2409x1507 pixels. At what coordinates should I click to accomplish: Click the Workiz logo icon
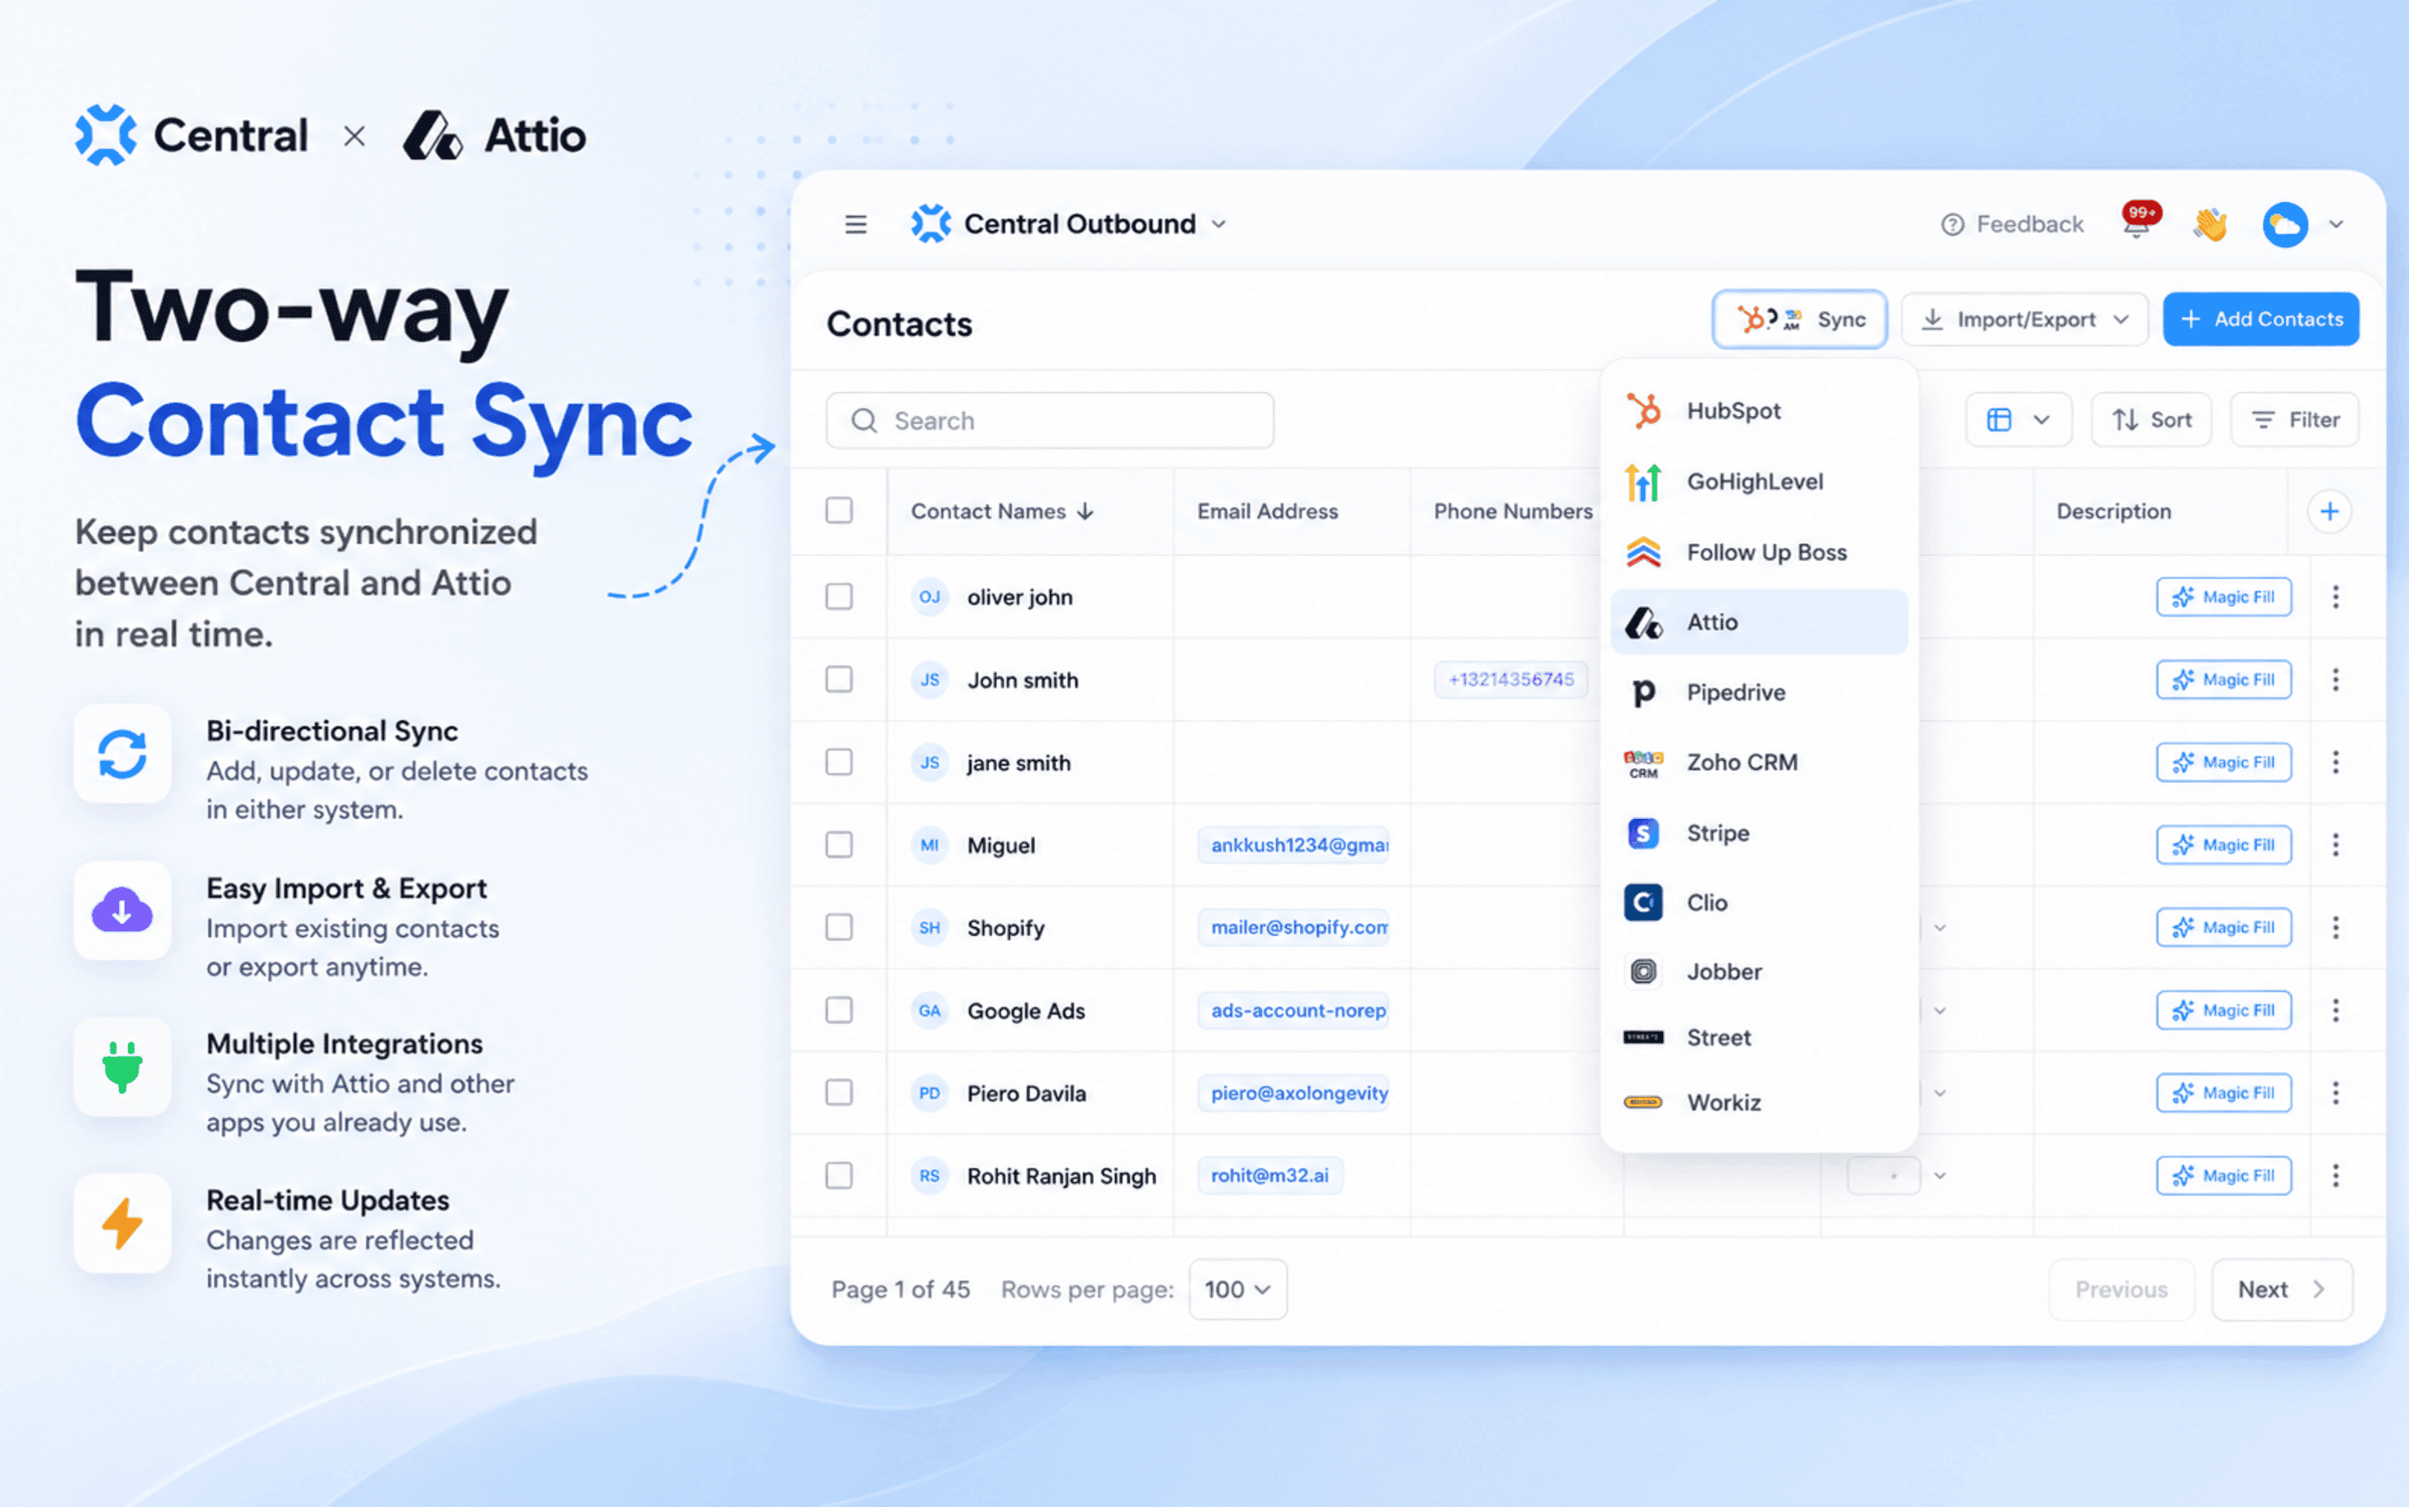[1643, 1103]
